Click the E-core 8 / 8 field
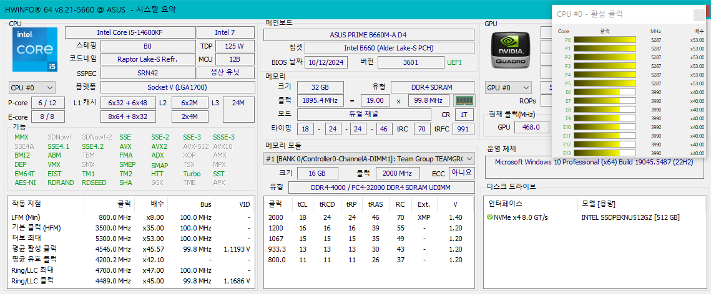This screenshot has width=711, height=294. click(x=47, y=116)
